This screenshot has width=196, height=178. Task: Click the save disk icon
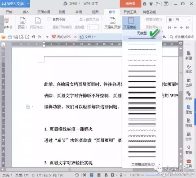pos(9,37)
